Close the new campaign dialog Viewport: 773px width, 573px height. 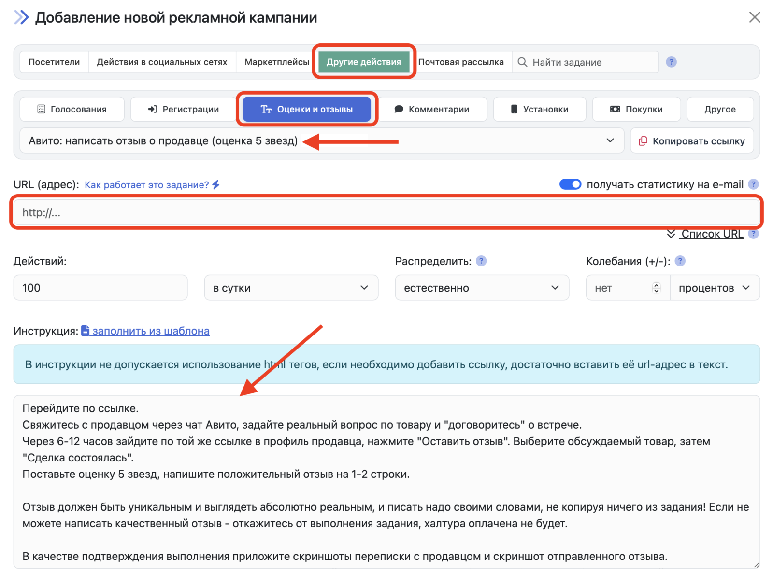(x=754, y=17)
